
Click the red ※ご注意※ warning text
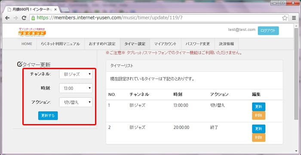click(x=174, y=53)
